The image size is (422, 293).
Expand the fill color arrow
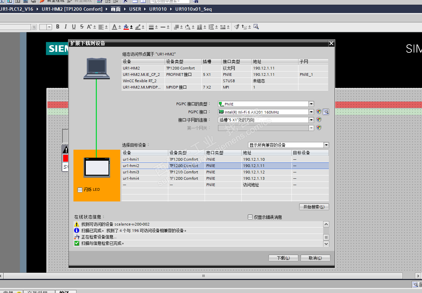pyautogui.click(x=131, y=27)
